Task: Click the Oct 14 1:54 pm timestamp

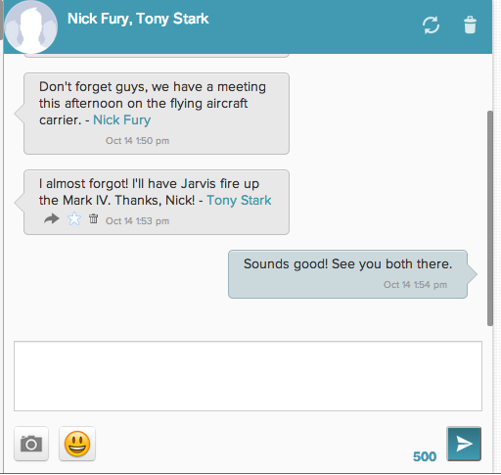Action: [415, 285]
